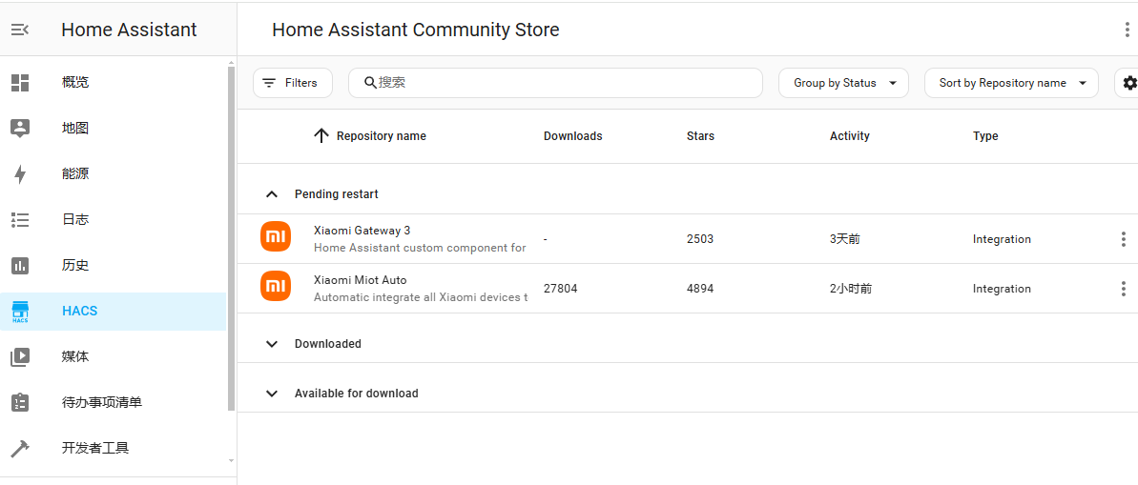Open the 概览 overview dashboard icon
This screenshot has height=485, width=1138.
20,83
